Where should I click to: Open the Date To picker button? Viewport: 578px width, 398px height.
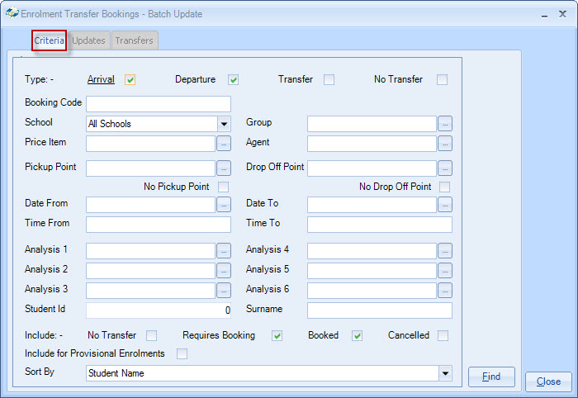pyautogui.click(x=445, y=205)
